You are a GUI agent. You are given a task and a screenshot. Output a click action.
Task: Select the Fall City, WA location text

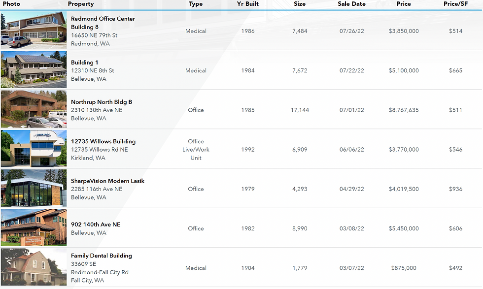click(88, 280)
